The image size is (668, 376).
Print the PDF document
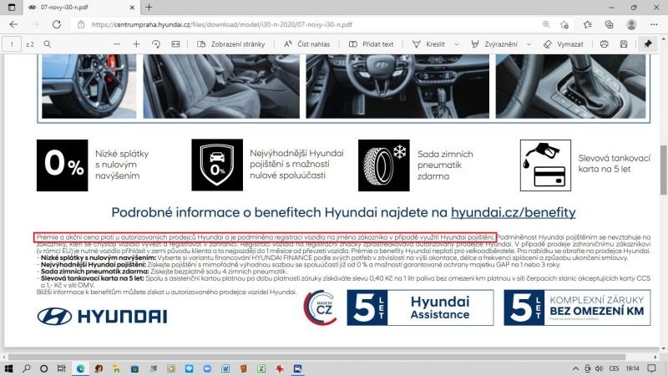(604, 44)
